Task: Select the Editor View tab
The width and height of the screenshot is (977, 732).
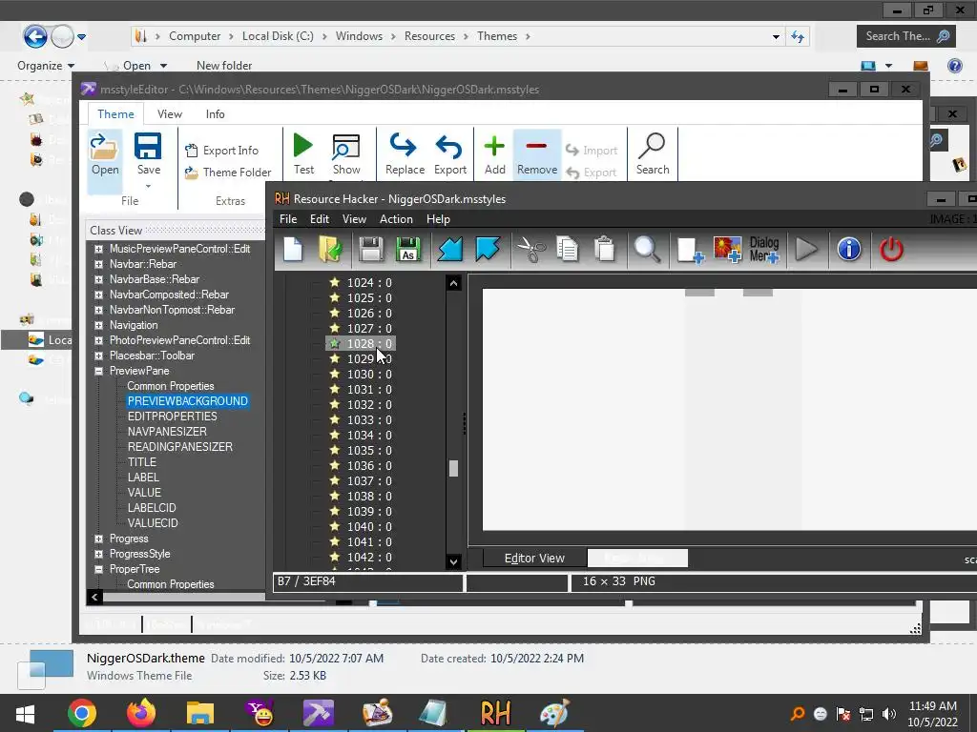Action: click(x=534, y=559)
